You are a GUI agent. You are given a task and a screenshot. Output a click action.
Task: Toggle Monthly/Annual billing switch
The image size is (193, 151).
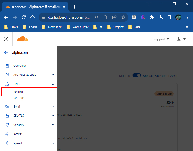[137, 75]
